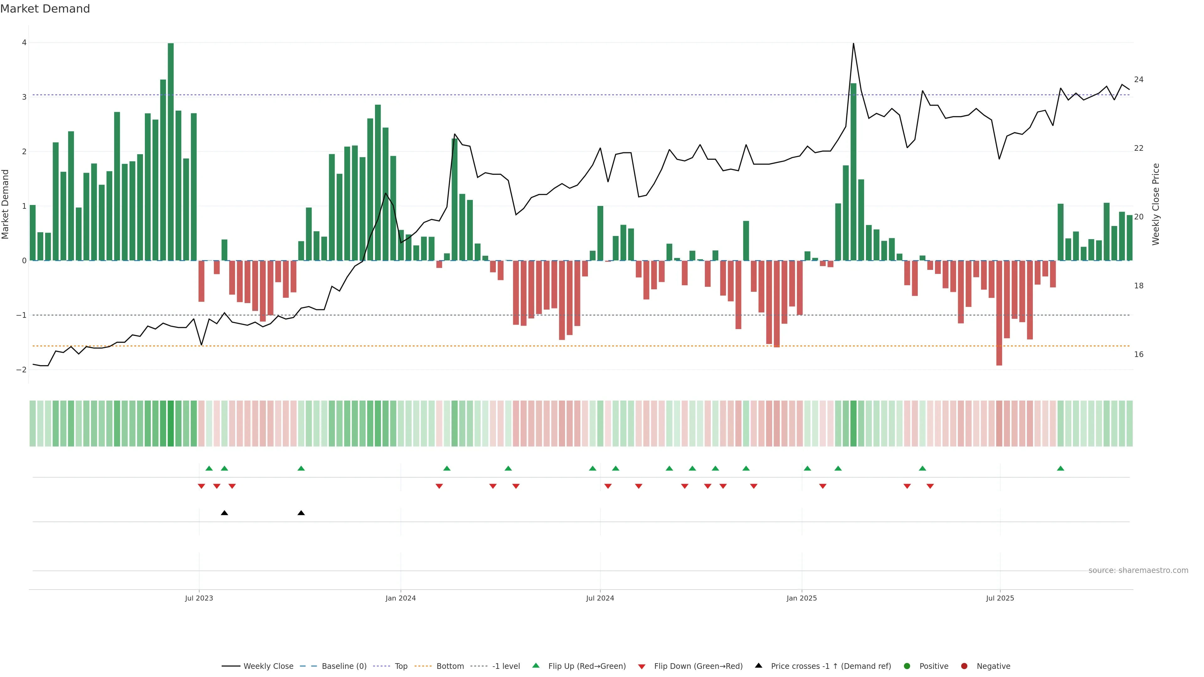Click the Market Demand chart title

(45, 9)
